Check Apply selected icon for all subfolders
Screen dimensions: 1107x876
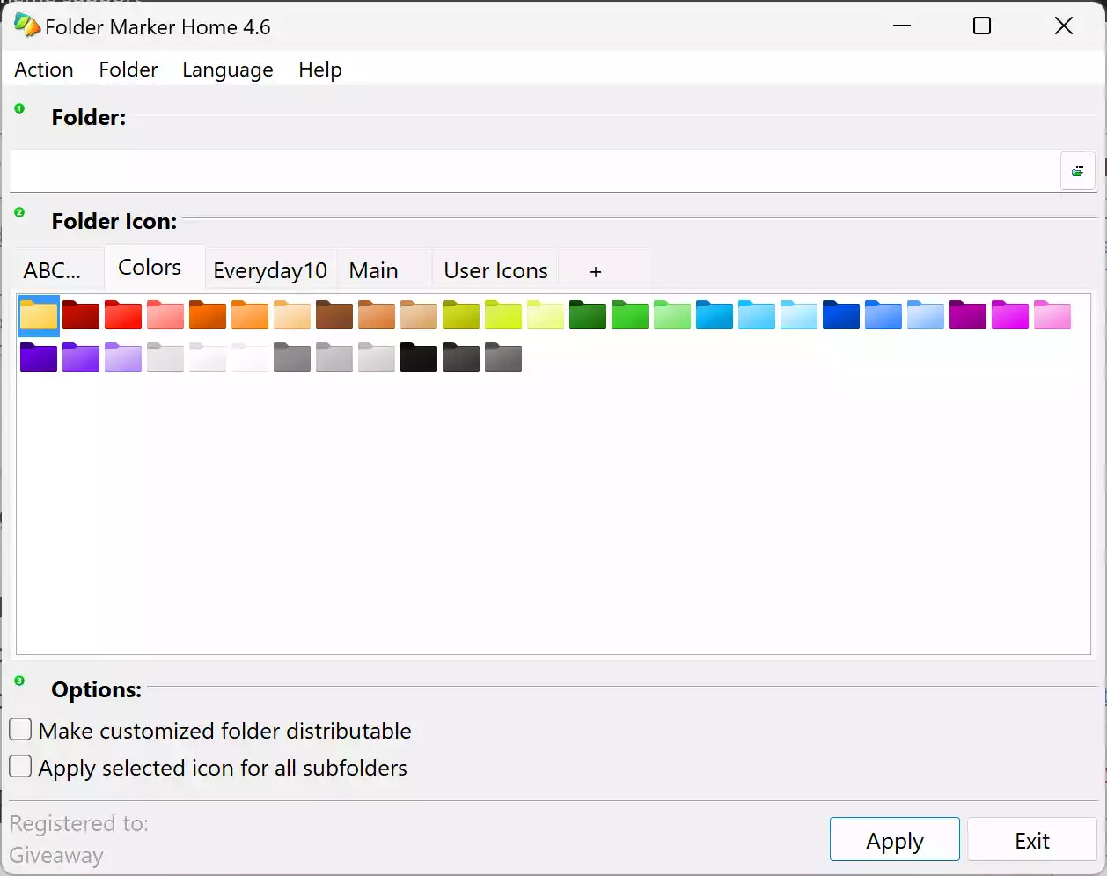pos(20,767)
